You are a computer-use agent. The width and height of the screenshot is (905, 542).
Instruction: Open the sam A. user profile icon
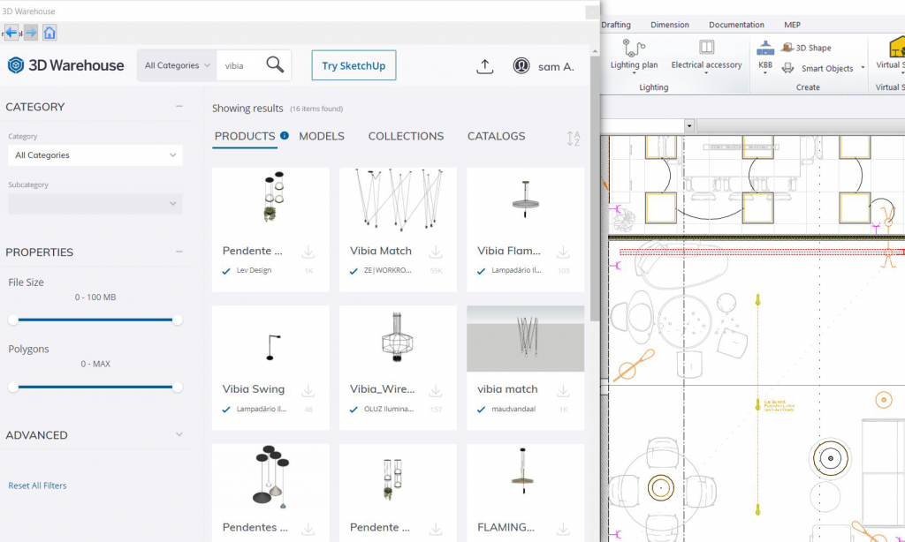521,66
